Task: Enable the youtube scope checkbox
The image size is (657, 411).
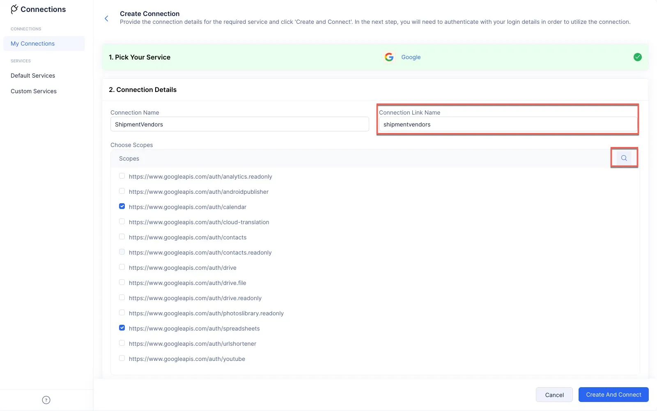Action: coord(122,358)
